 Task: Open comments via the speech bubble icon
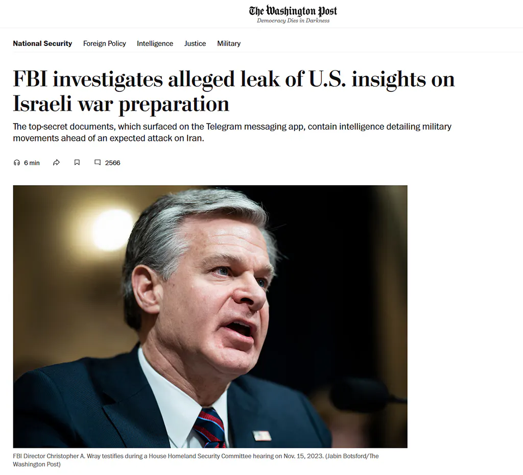click(98, 163)
